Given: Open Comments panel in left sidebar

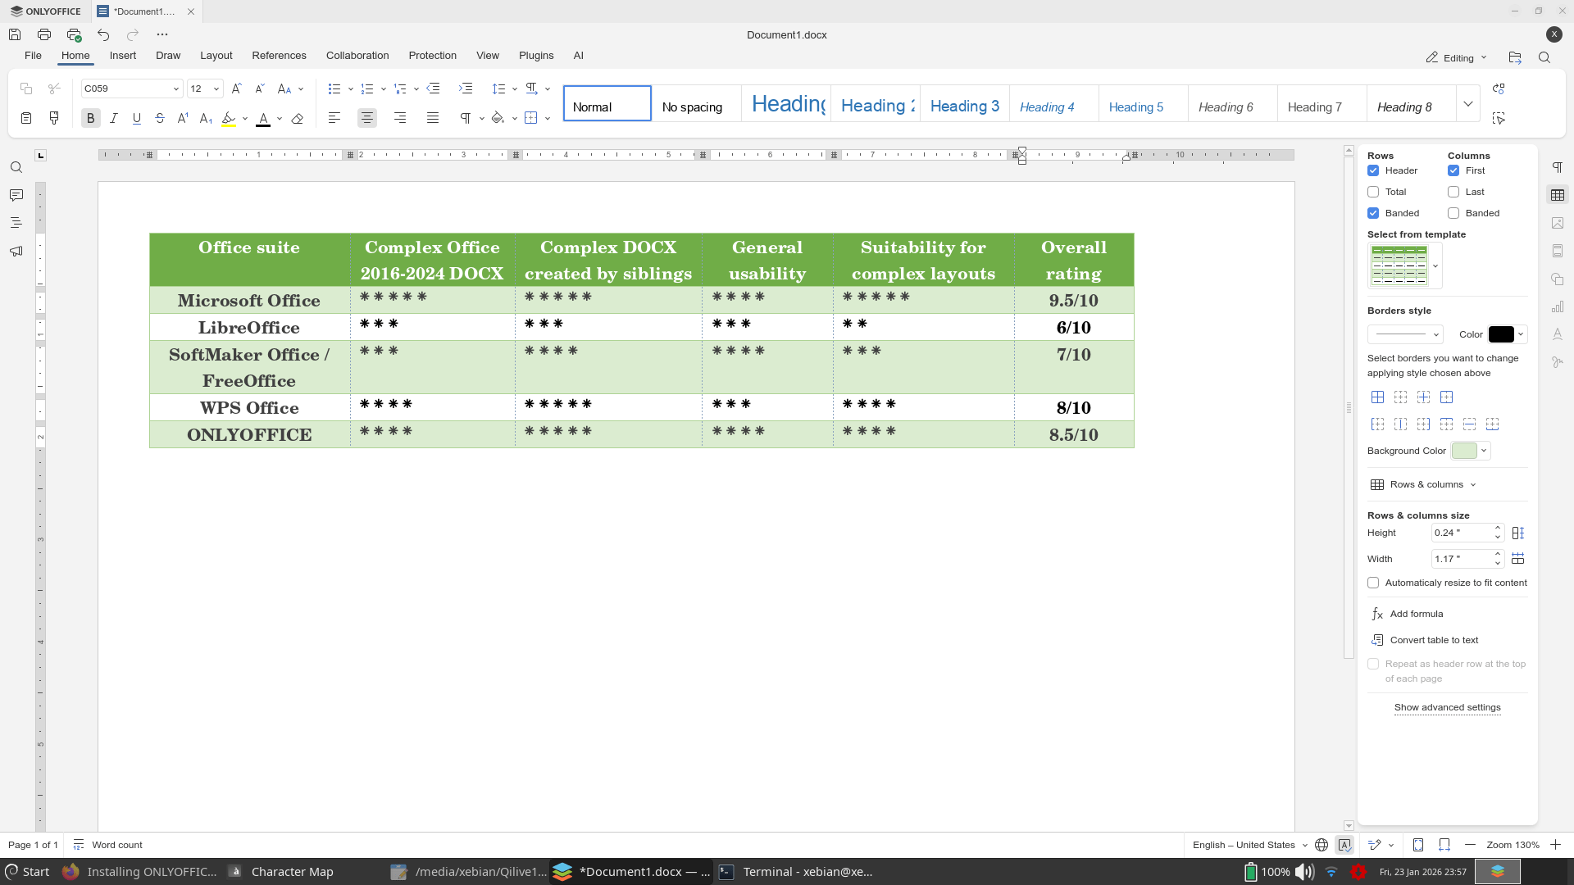Looking at the screenshot, I should pos(16,195).
